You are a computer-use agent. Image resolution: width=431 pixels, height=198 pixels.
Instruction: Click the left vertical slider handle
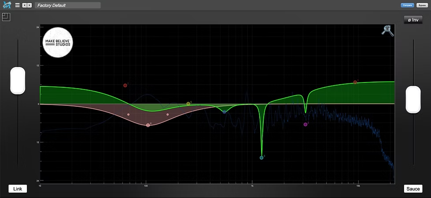18,81
